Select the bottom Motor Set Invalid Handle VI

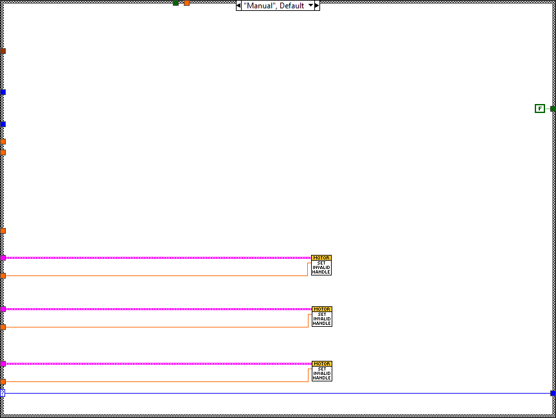click(321, 371)
